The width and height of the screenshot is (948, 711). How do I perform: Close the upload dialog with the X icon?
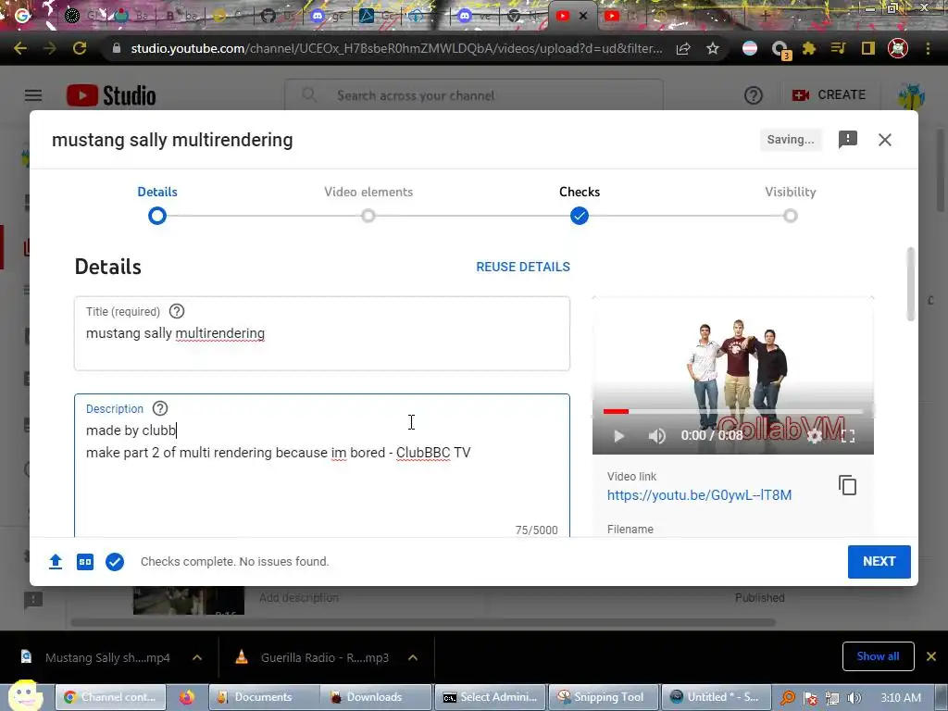pyautogui.click(x=884, y=140)
